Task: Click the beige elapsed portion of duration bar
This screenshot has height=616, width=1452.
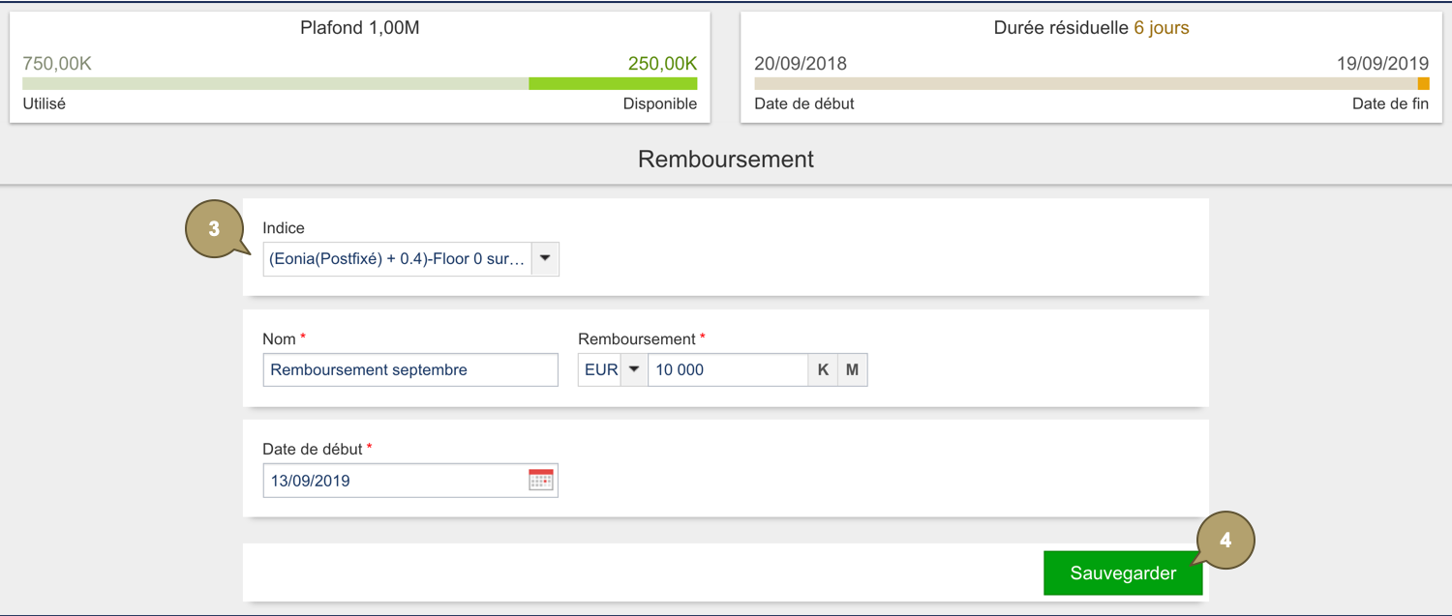Action: tap(1084, 84)
